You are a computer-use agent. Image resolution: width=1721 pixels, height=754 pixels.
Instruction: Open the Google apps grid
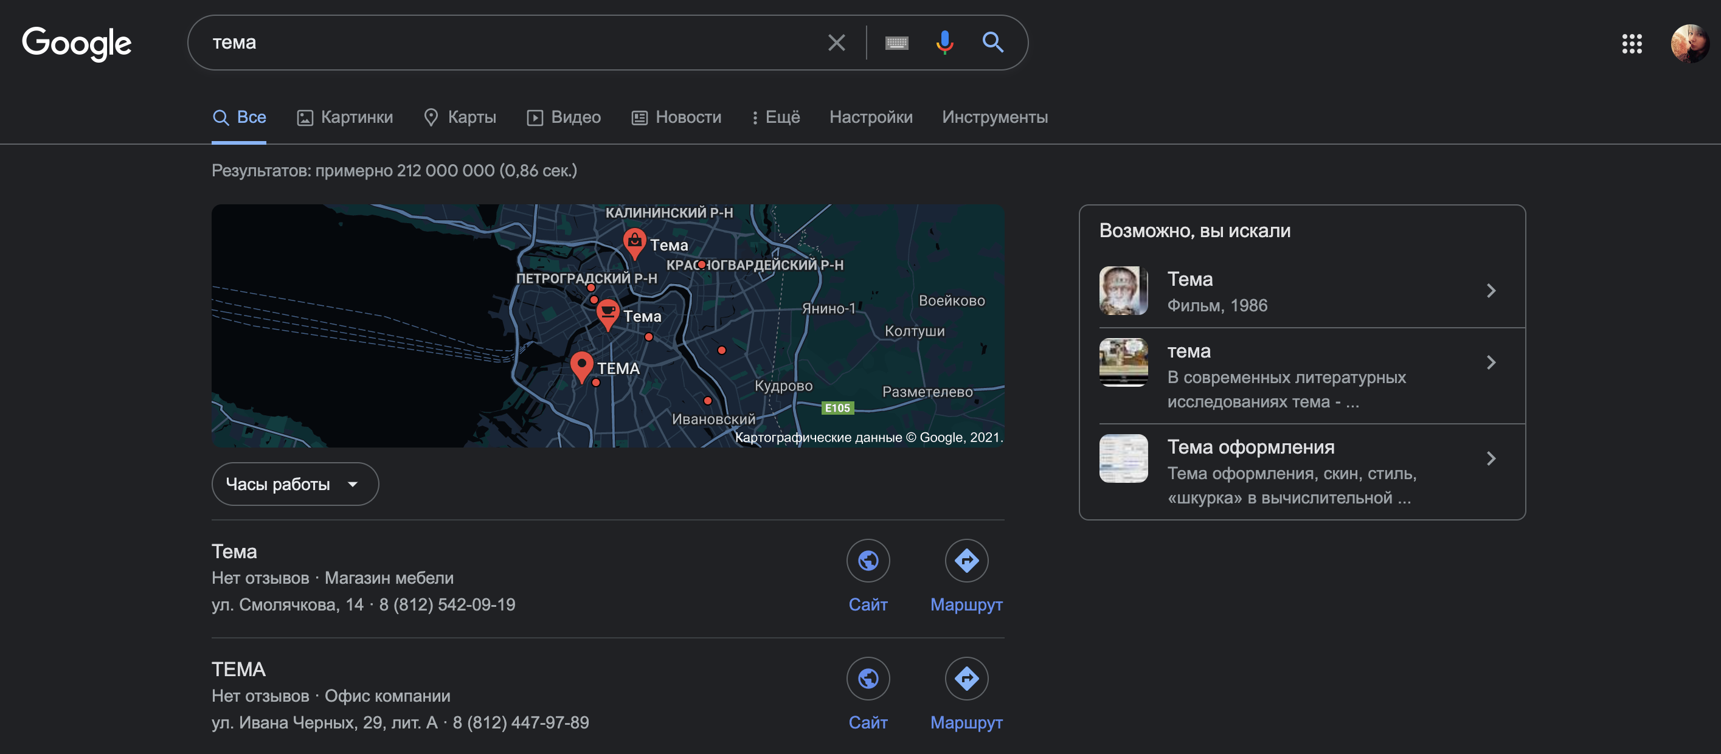click(x=1632, y=44)
